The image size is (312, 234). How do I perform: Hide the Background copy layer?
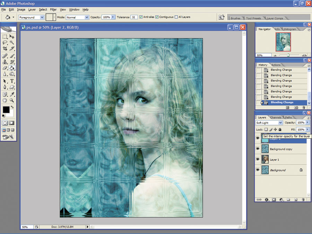pos(258,149)
